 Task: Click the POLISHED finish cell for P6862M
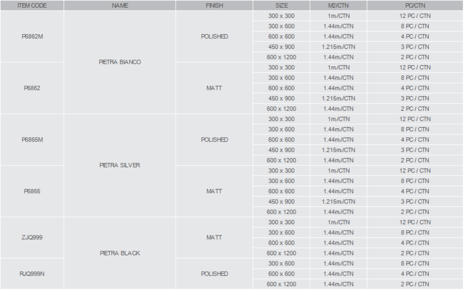(x=214, y=36)
